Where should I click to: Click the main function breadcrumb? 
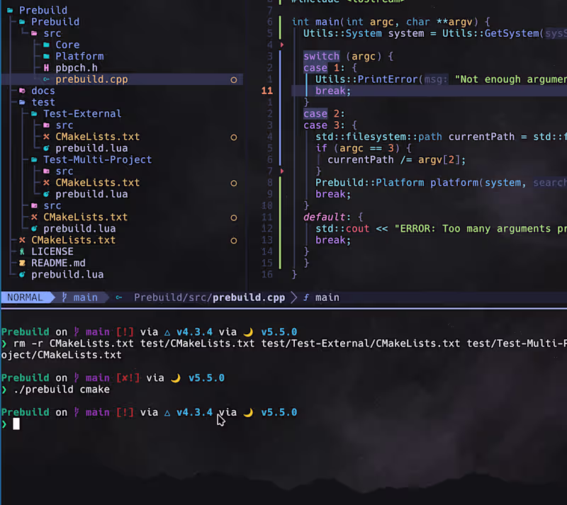[x=327, y=297]
